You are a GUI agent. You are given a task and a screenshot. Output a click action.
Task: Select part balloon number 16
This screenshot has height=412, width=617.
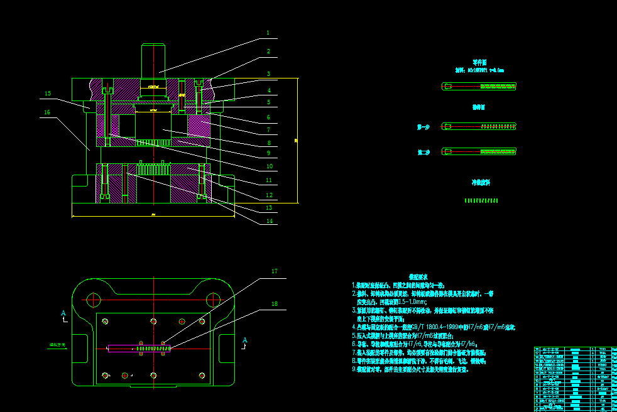pyautogui.click(x=47, y=112)
